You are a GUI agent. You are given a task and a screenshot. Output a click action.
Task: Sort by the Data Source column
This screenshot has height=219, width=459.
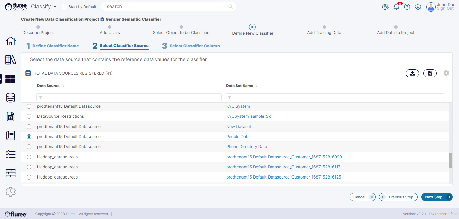[x=63, y=86]
